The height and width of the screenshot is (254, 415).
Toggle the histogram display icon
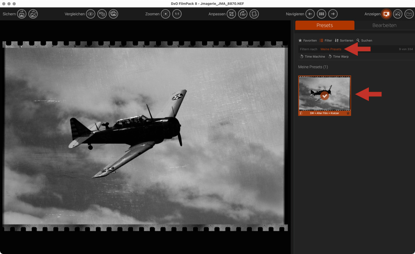click(409, 14)
